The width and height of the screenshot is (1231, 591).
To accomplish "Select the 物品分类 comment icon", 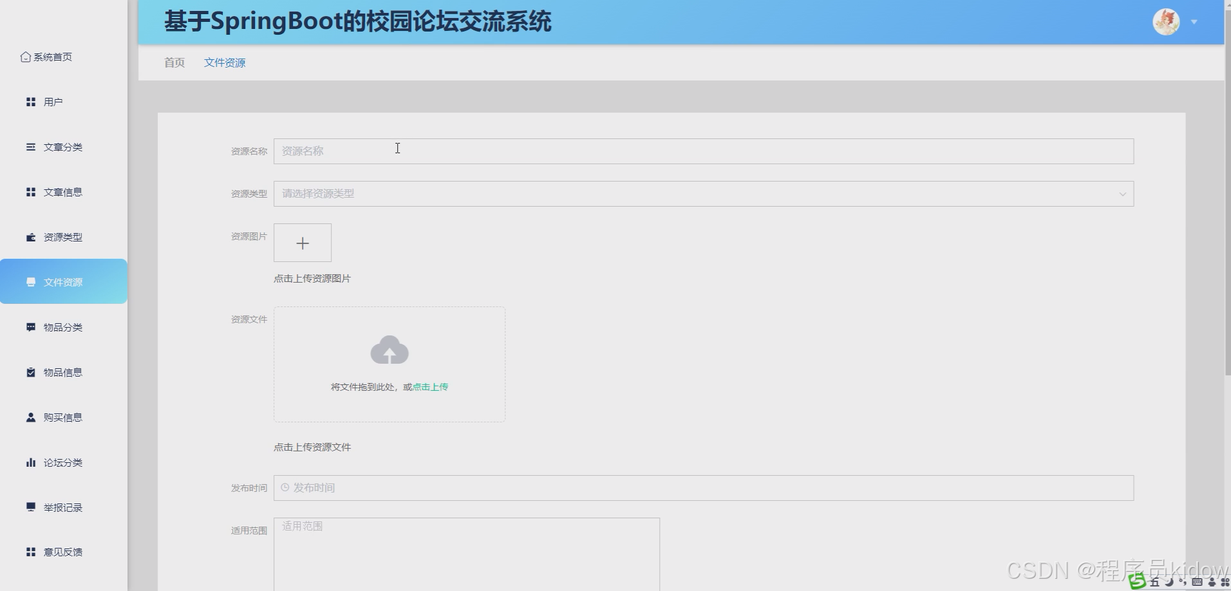I will (30, 327).
